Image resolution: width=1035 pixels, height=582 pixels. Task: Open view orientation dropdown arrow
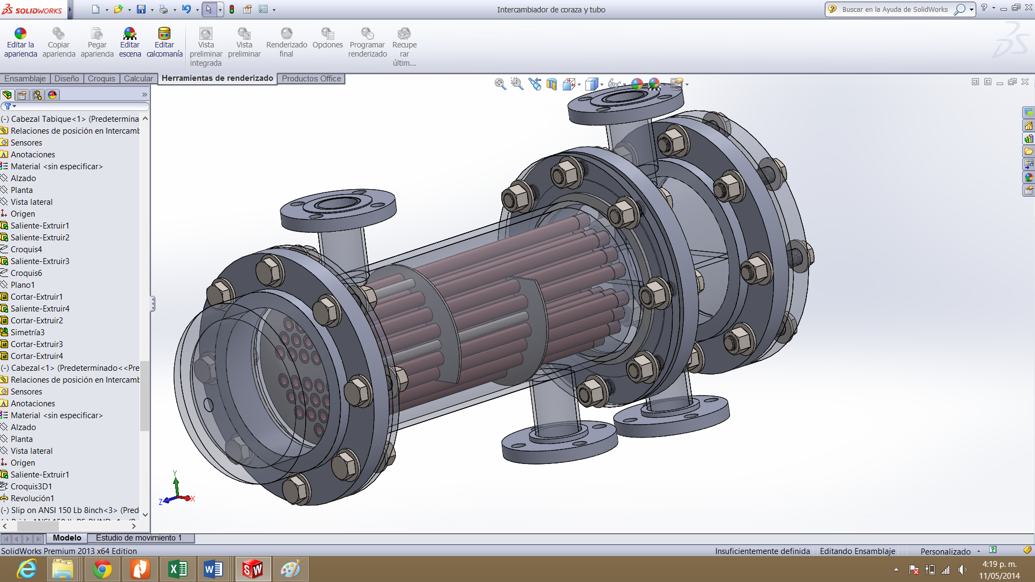(x=579, y=85)
